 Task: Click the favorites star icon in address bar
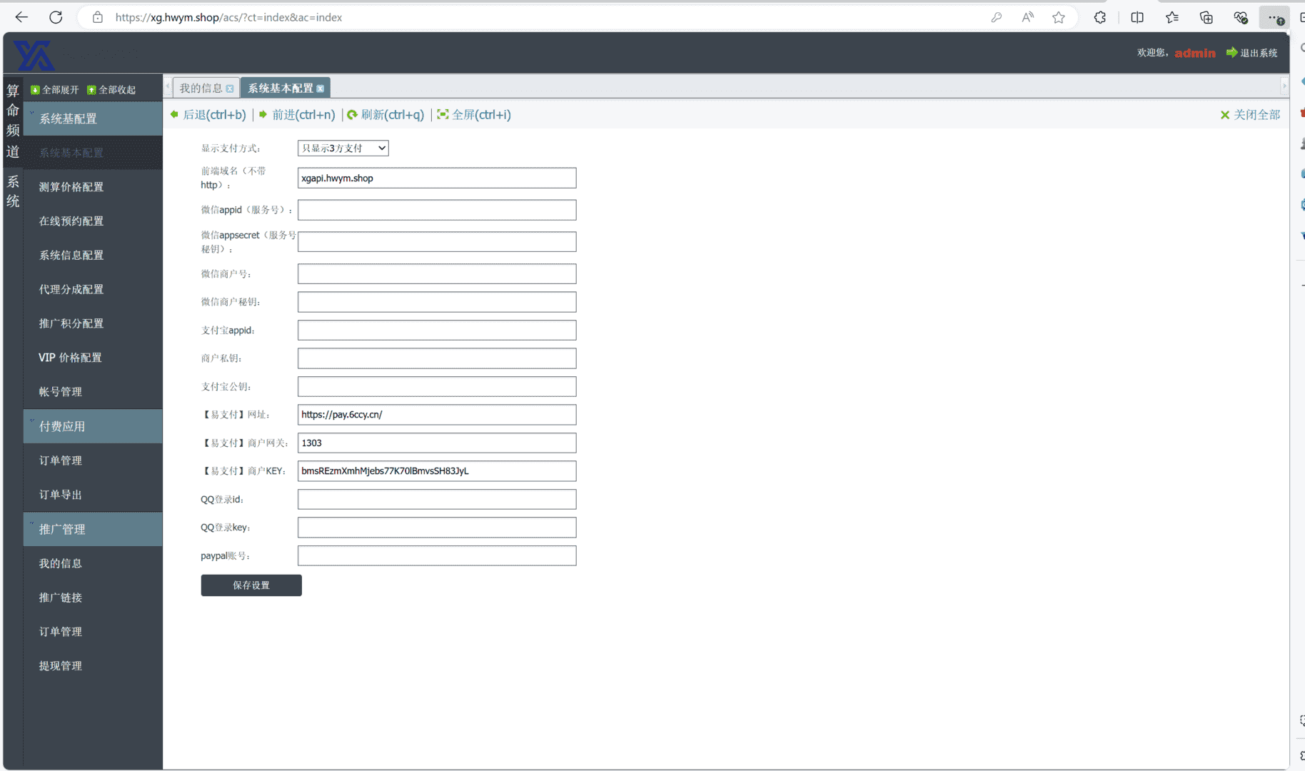point(1059,17)
